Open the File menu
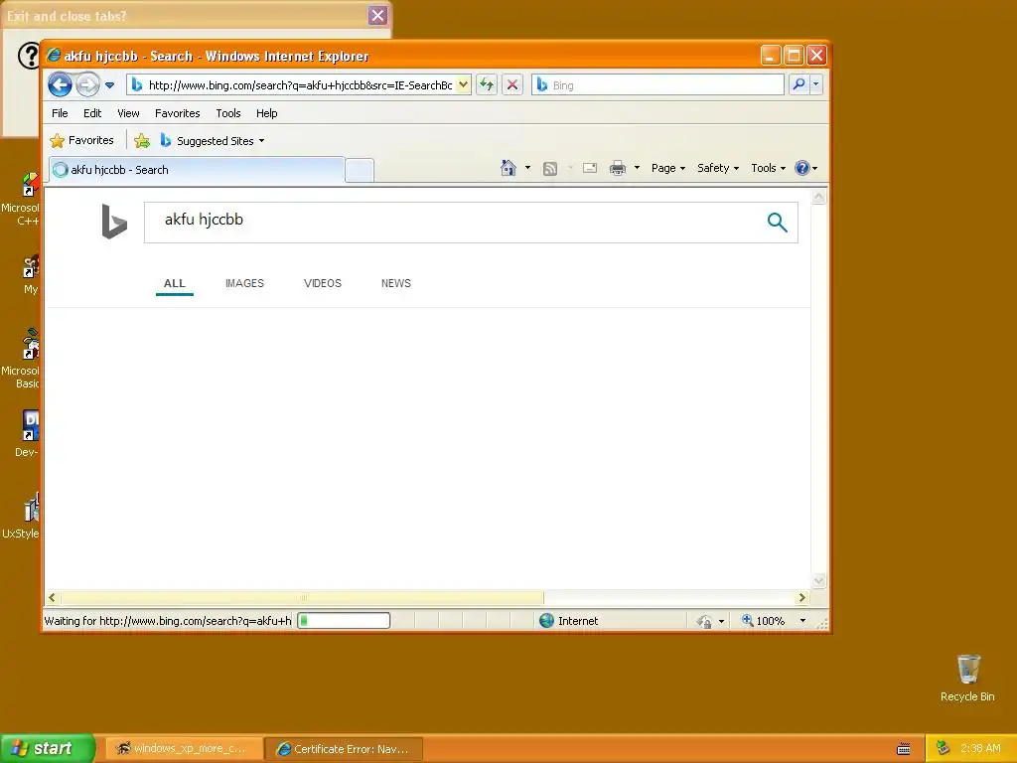Image resolution: width=1017 pixels, height=763 pixels. tap(60, 113)
